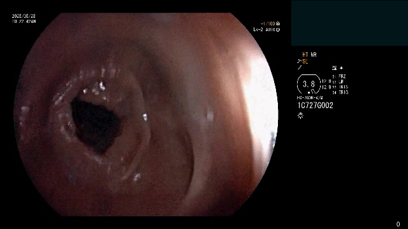Select the S2 LM switch label
Screen dimensions: 408x229
338,82
